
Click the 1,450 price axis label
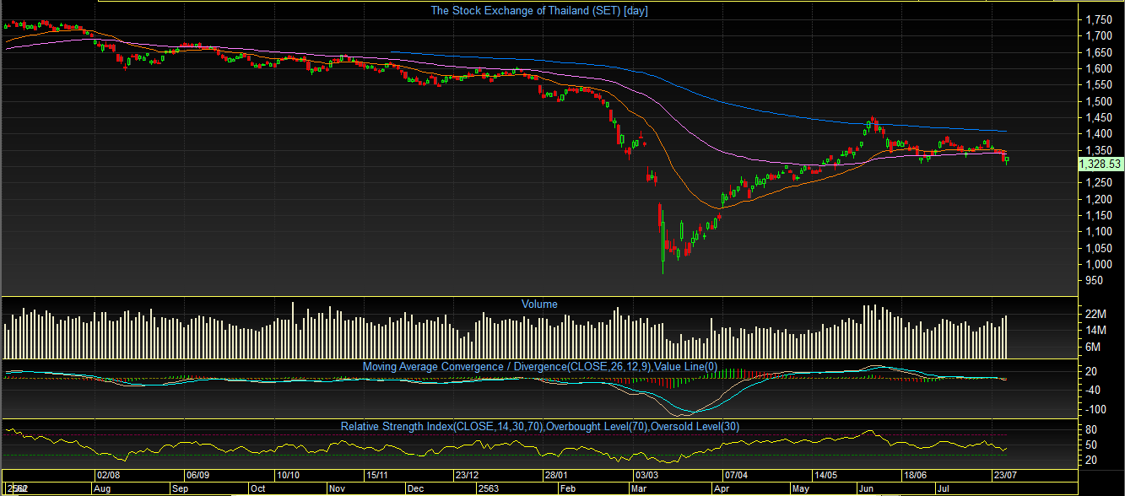point(1100,118)
